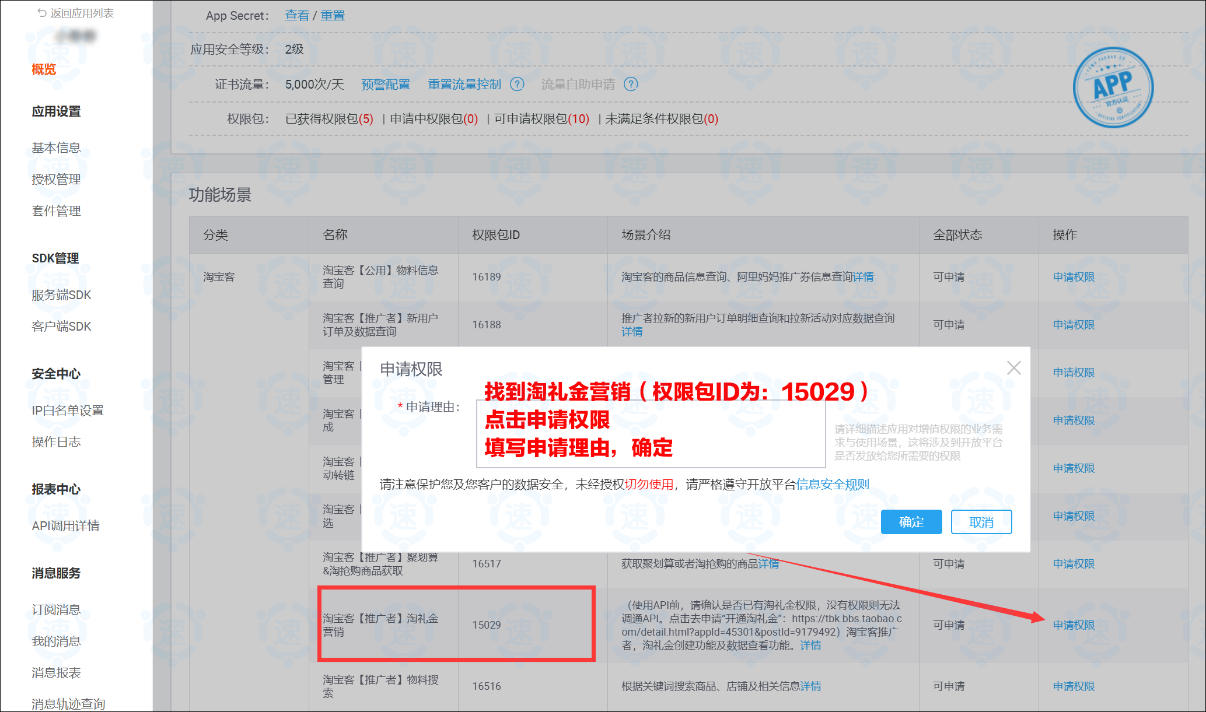Open API调用详情 report
Screen dimensions: 1206x712
[65, 526]
